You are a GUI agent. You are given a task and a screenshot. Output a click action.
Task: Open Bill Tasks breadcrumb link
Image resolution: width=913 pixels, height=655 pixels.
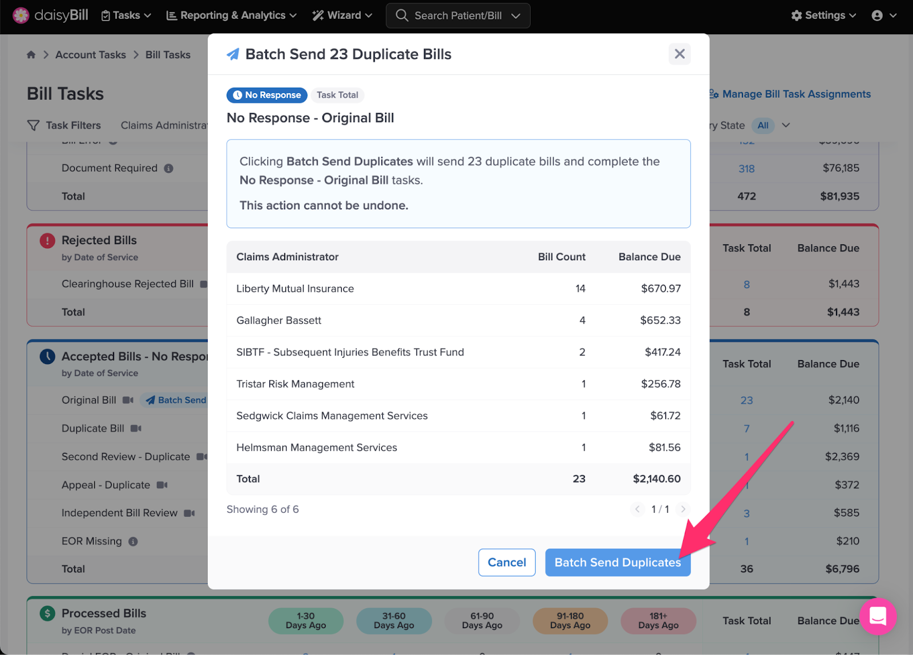point(168,55)
